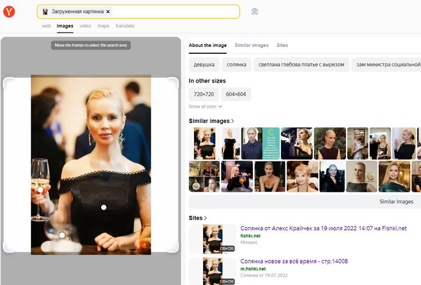
Task: Choose the 604×604 size option
Action: pyautogui.click(x=236, y=94)
